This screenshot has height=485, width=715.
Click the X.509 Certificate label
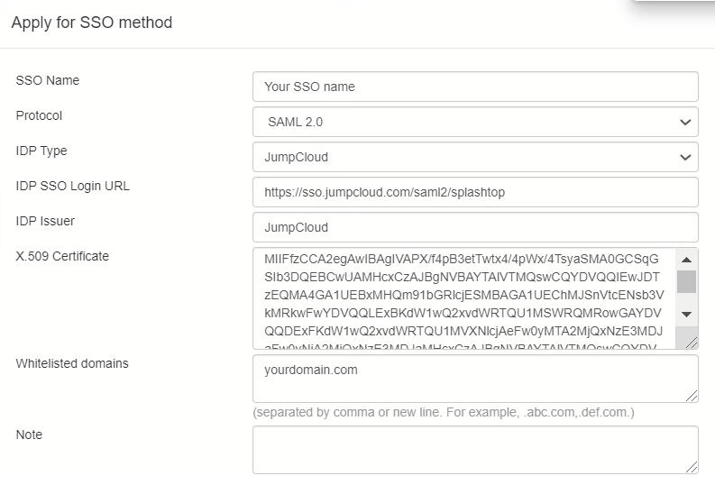tap(62, 256)
